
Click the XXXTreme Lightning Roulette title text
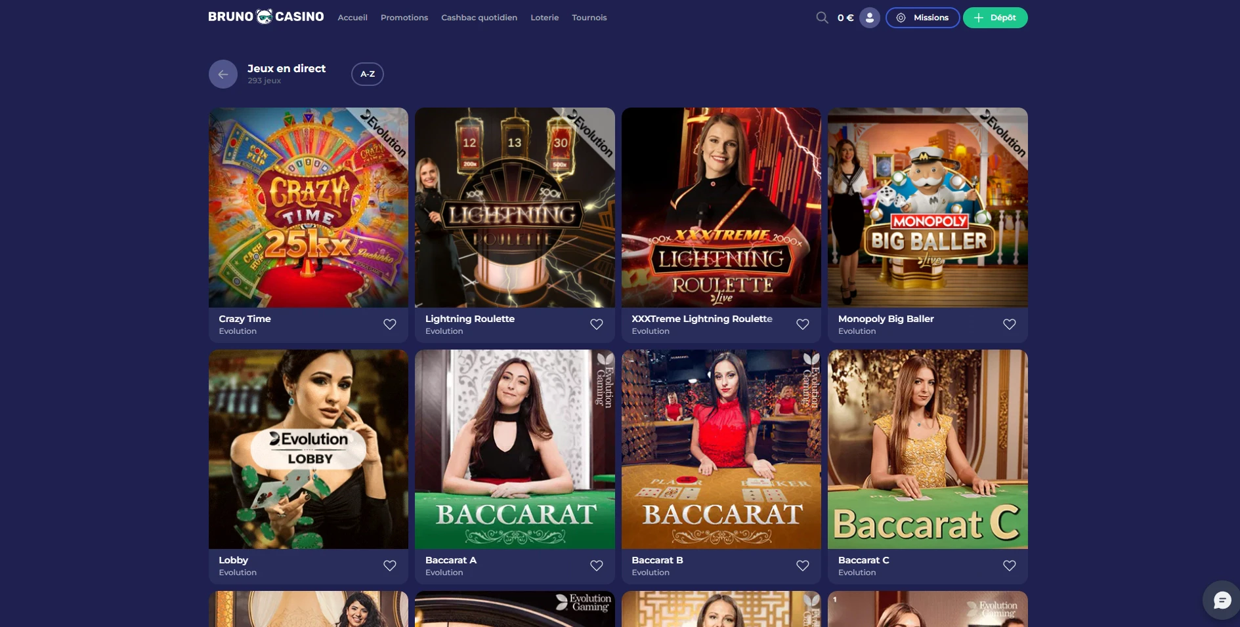point(702,319)
